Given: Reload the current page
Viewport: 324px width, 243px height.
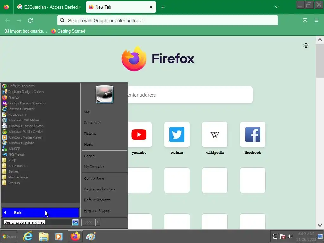Looking at the screenshot, I should (30, 21).
